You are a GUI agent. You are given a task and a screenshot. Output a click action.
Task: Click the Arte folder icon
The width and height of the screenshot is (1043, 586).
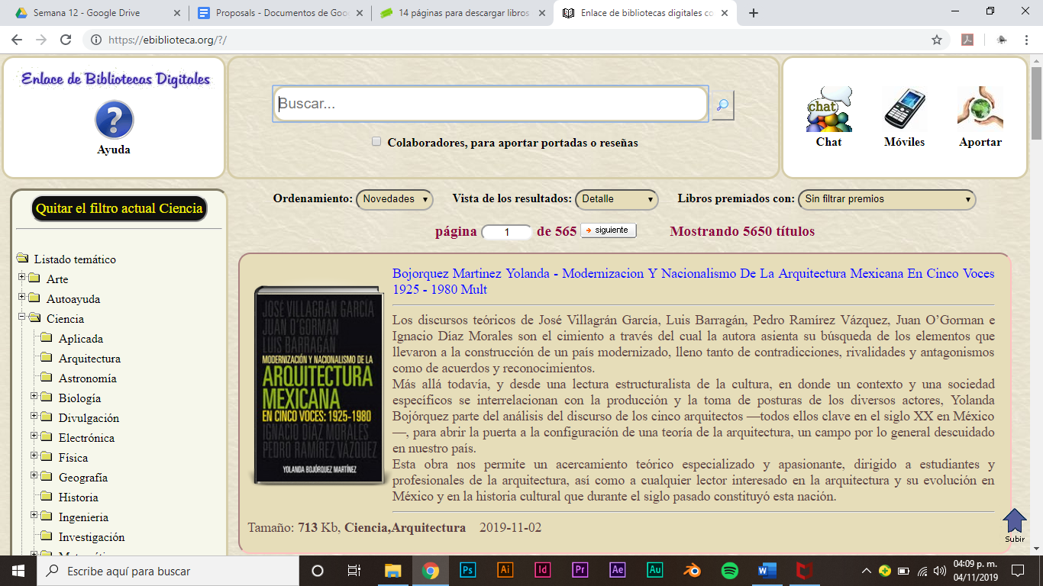[34, 279]
